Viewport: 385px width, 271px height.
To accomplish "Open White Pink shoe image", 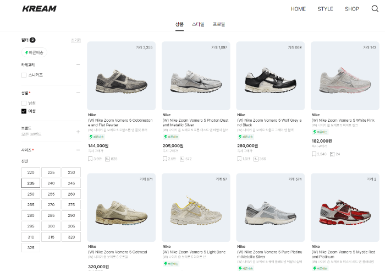I will point(345,76).
